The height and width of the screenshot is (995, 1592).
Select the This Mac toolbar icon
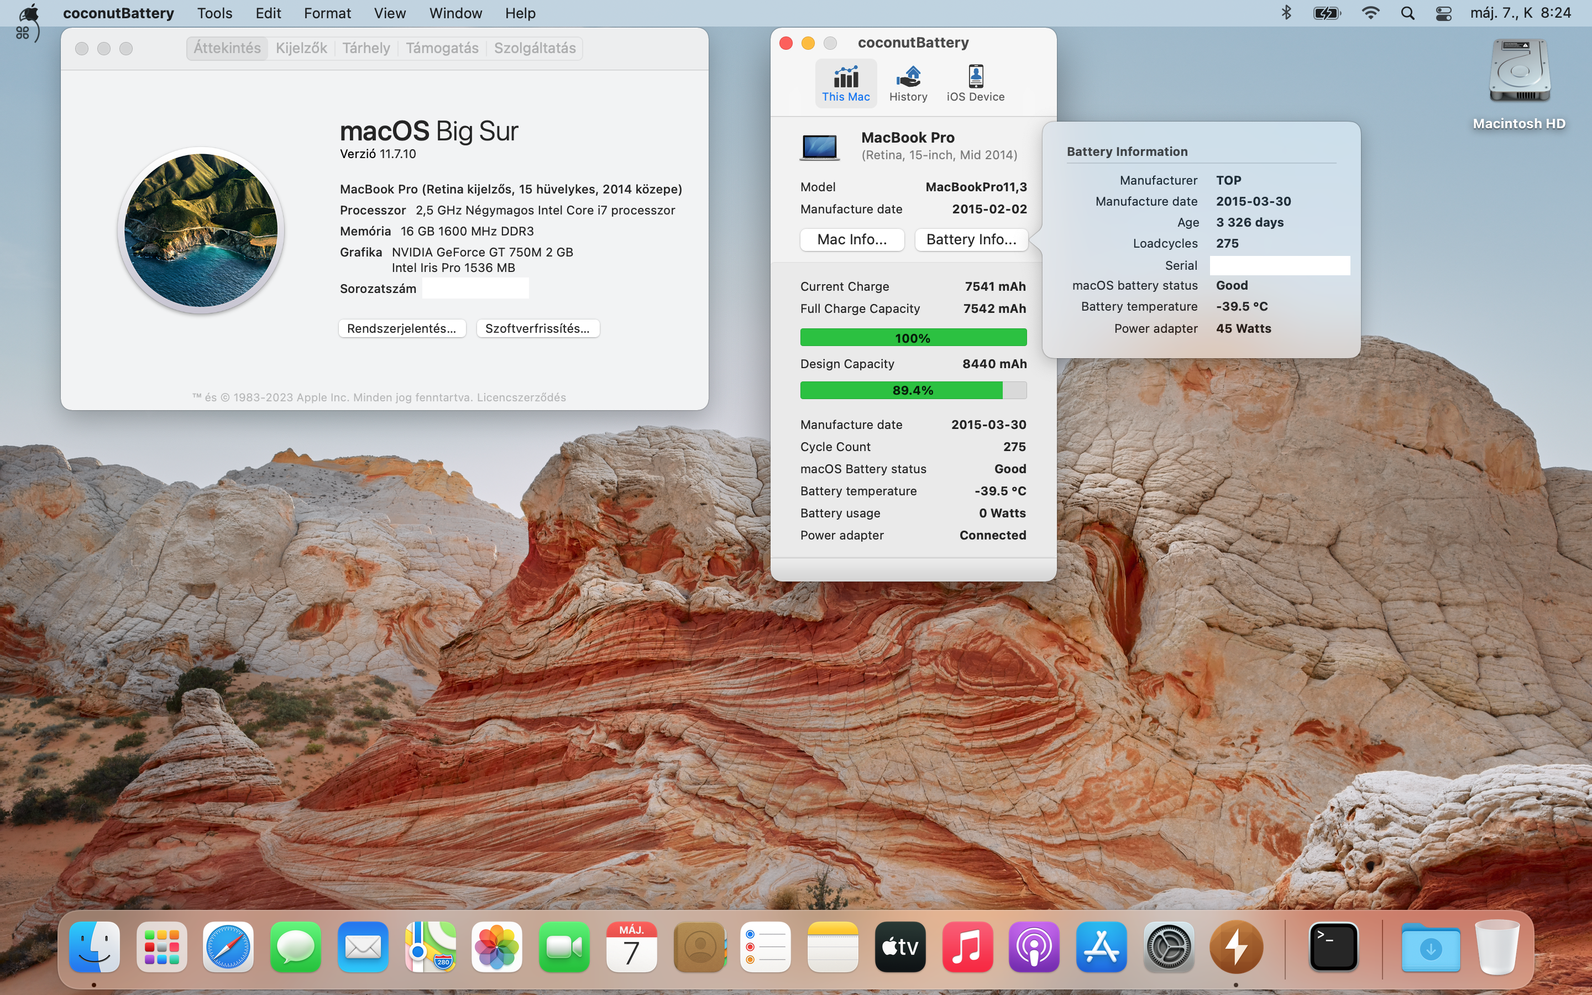tap(845, 83)
